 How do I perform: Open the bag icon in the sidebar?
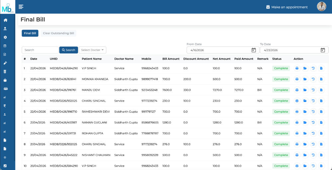[x=5, y=80]
